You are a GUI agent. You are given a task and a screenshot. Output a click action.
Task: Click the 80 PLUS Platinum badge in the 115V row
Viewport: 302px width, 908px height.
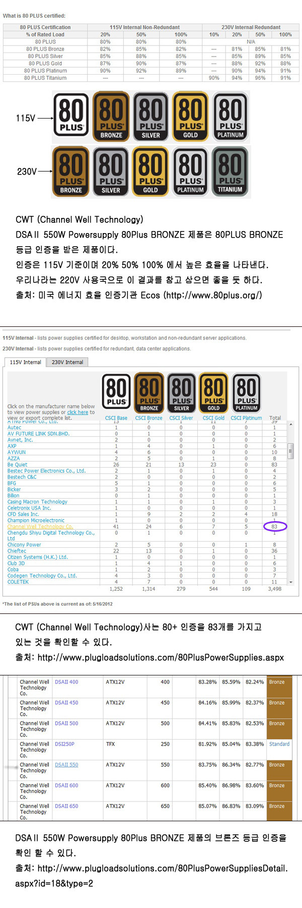click(231, 117)
